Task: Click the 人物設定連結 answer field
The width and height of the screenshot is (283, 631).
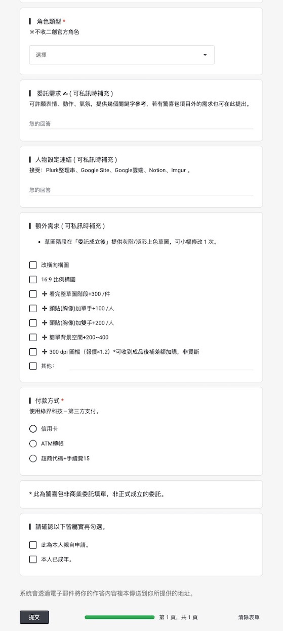Action: click(x=141, y=190)
